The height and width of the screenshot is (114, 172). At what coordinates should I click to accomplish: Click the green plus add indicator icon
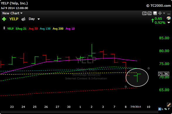click(x=4, y=19)
